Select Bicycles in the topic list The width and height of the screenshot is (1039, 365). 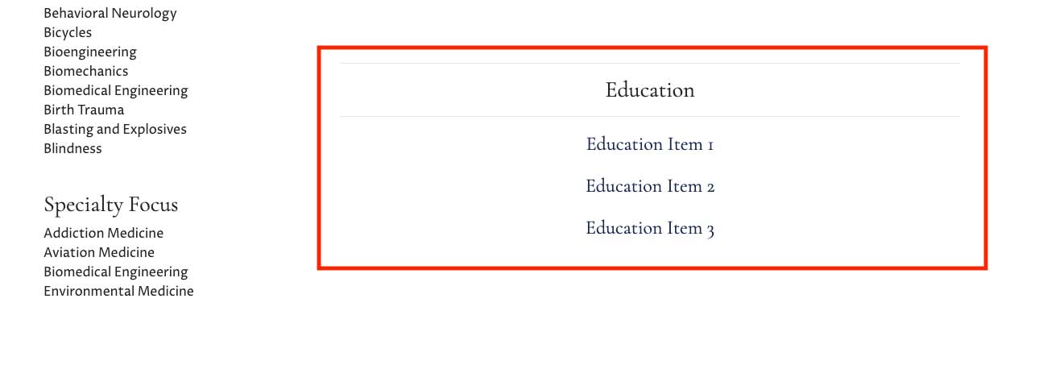pyautogui.click(x=68, y=33)
